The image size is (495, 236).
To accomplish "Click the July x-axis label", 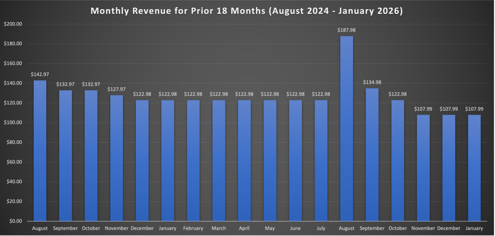I will [x=321, y=228].
